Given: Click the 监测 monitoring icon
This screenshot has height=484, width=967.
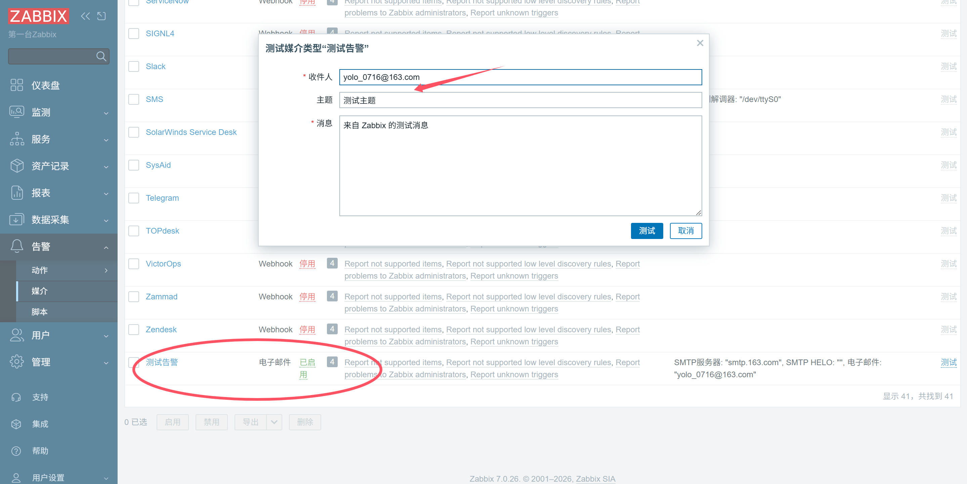Looking at the screenshot, I should pyautogui.click(x=16, y=112).
